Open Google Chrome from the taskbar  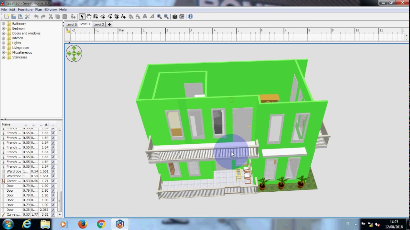[101, 224]
